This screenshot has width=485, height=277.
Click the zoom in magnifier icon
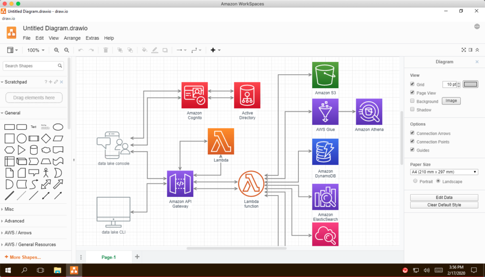tap(57, 50)
